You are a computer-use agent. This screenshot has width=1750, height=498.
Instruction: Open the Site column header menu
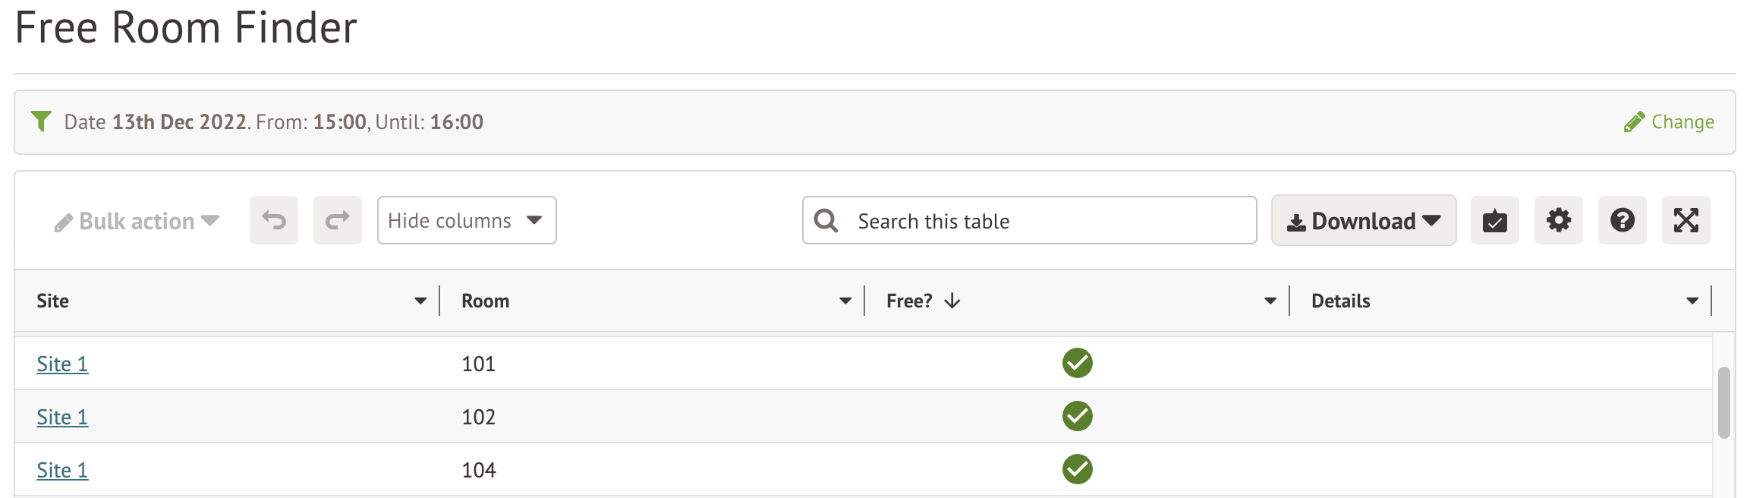pos(420,301)
